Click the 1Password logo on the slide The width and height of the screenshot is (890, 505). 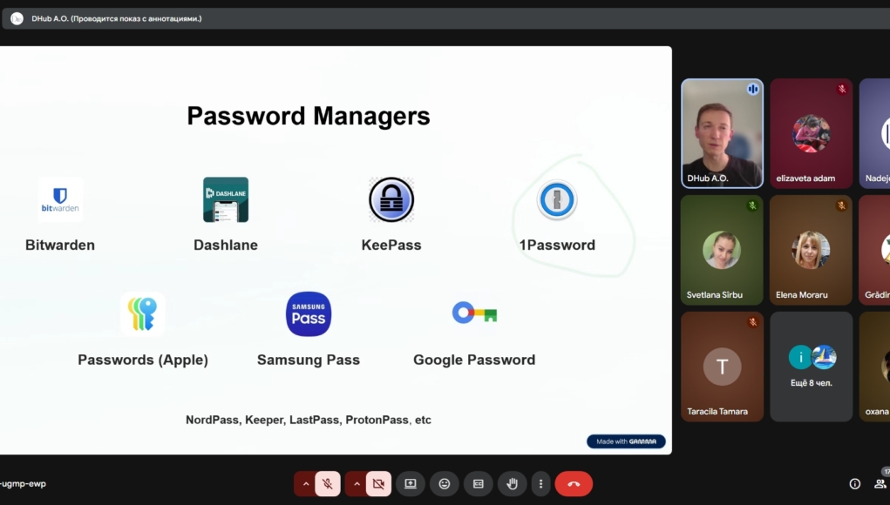pyautogui.click(x=556, y=200)
